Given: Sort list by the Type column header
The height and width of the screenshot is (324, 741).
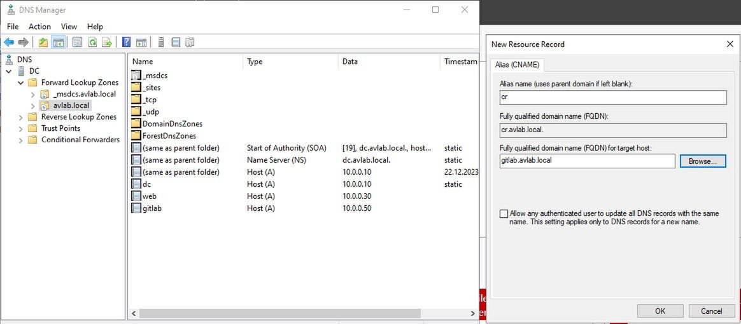Looking at the screenshot, I should click(291, 62).
